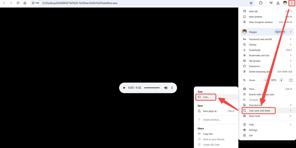Screen dimensions: 296x148
Task: Reload the page with refresh icon
Action: click(18, 3)
